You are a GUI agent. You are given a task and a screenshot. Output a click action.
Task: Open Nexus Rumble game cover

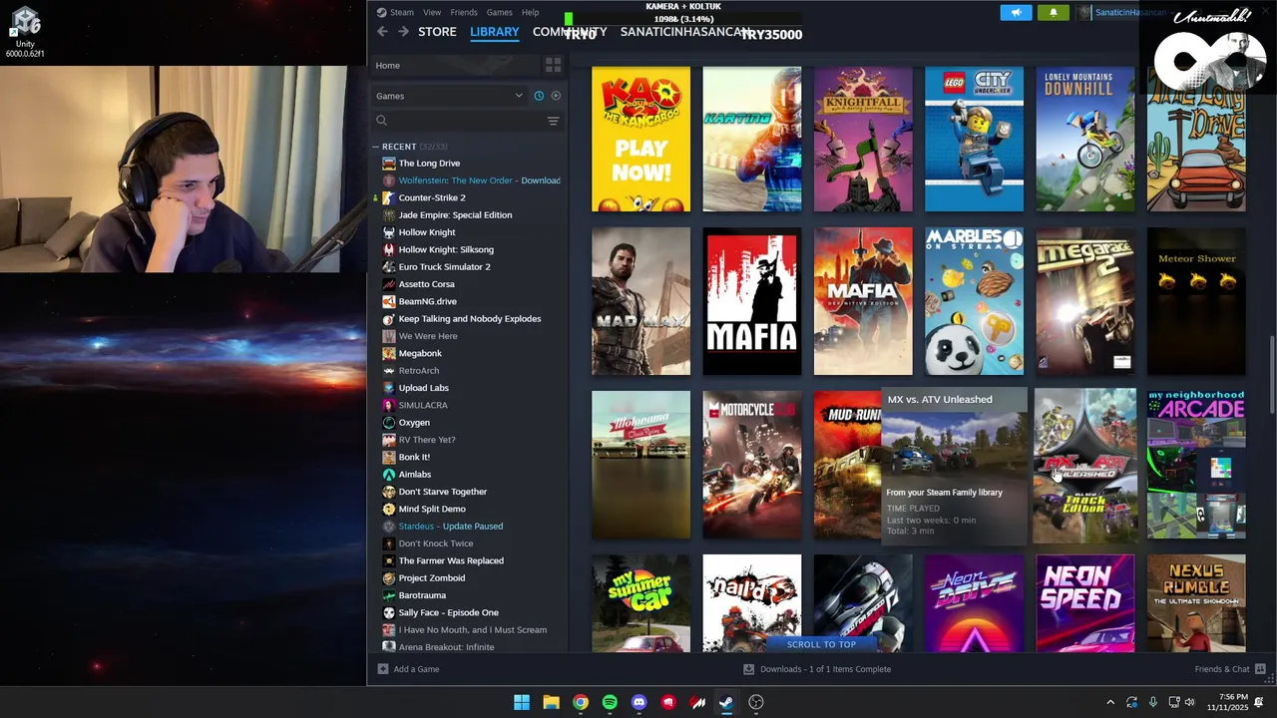point(1196,603)
